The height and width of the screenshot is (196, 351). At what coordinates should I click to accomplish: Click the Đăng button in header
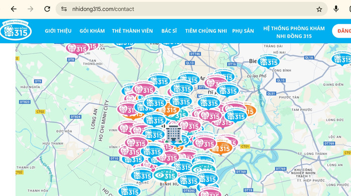(342, 31)
